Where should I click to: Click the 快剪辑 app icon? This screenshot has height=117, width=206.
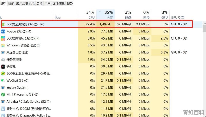(3, 66)
